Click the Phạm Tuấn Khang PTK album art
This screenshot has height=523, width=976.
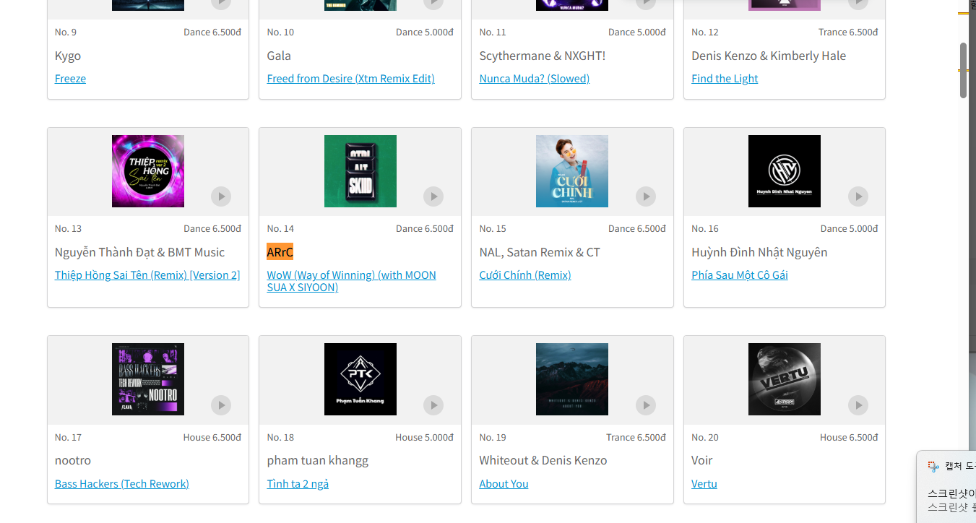point(360,379)
